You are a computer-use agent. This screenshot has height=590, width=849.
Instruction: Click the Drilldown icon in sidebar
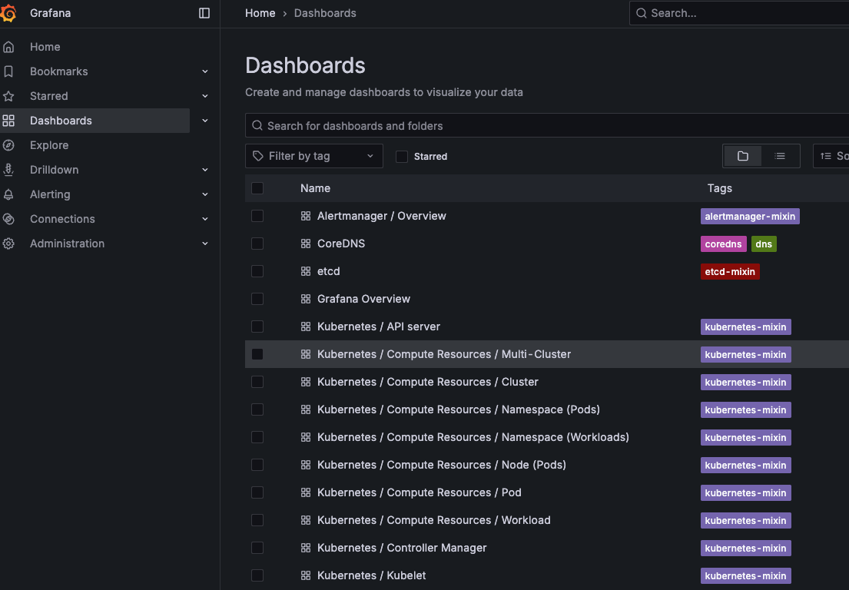pos(8,170)
